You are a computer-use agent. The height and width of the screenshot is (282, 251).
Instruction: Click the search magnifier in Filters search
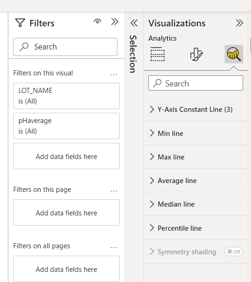pyautogui.click(x=24, y=47)
